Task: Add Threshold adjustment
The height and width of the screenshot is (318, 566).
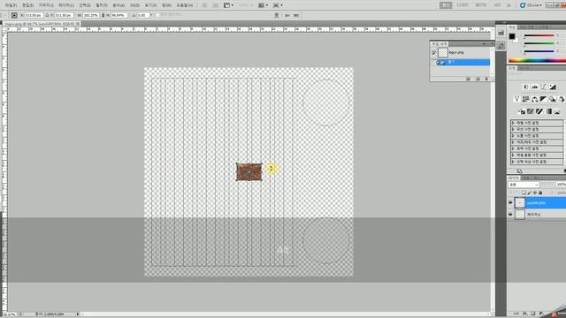Action: [539, 111]
